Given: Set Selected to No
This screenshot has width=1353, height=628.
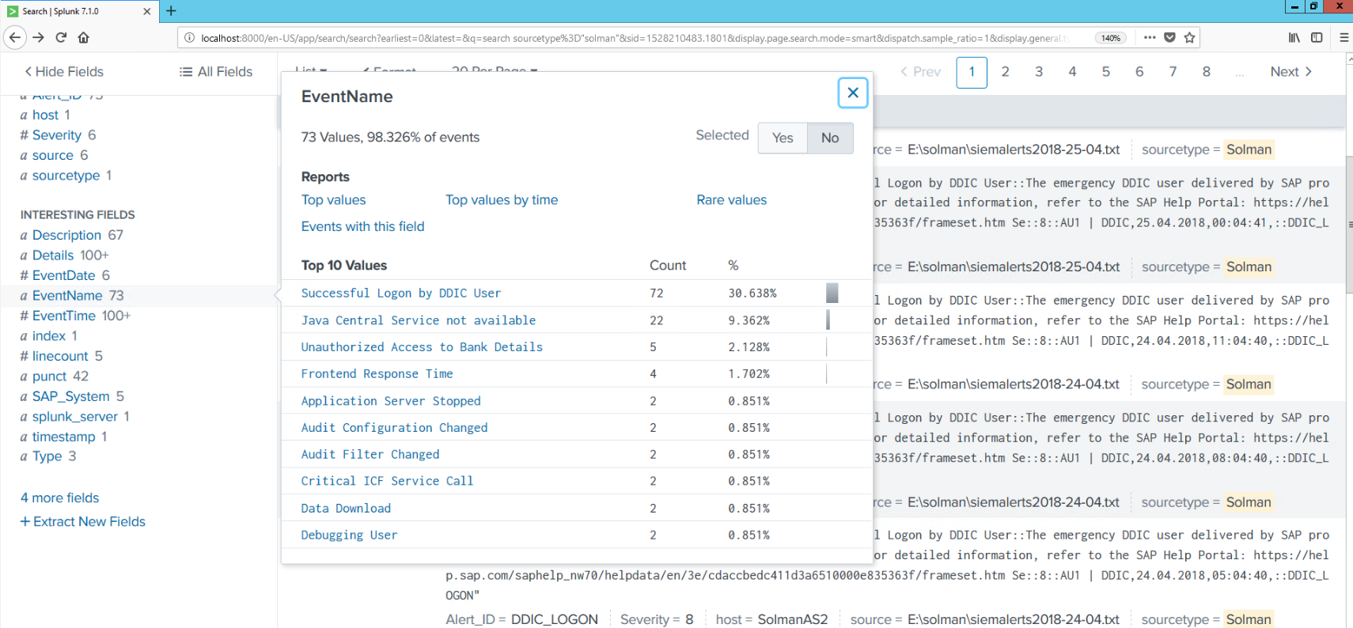Looking at the screenshot, I should point(829,138).
